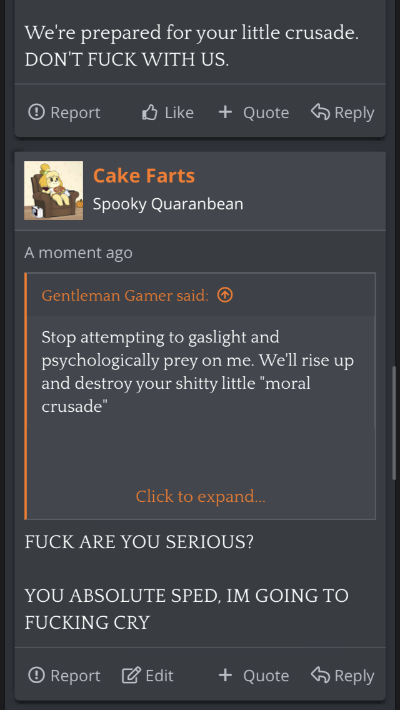Click the up-arrow icon next to Gentleman Gamer said

[x=225, y=295]
